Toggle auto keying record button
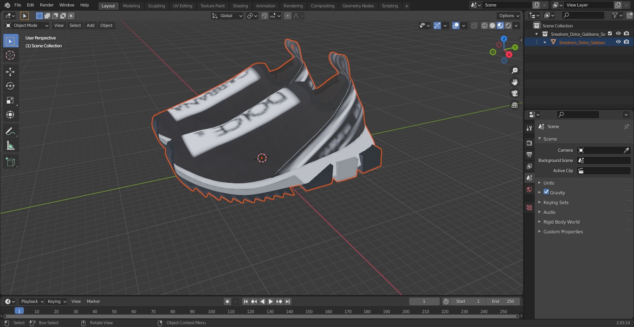 (227, 301)
